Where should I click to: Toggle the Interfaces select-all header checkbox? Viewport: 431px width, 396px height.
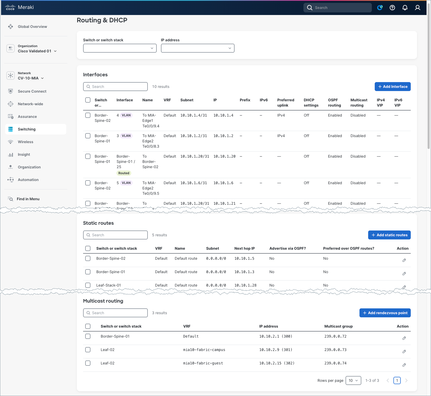pyautogui.click(x=88, y=100)
